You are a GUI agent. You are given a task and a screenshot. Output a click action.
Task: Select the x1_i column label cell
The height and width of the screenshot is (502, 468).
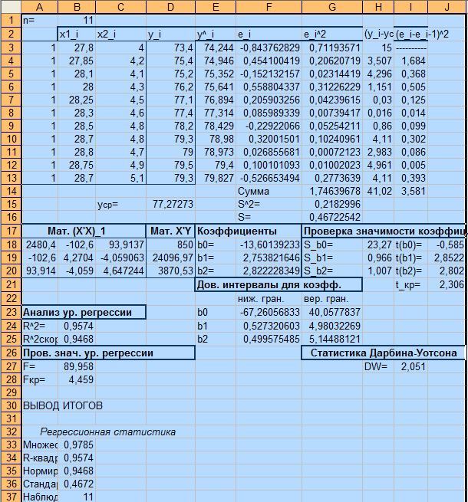coord(77,34)
